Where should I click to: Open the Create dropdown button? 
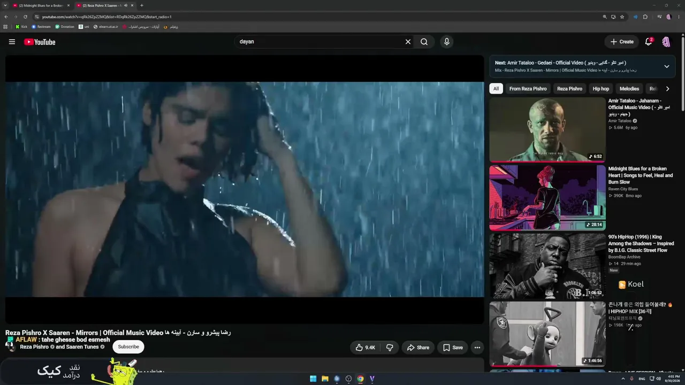(x=622, y=42)
